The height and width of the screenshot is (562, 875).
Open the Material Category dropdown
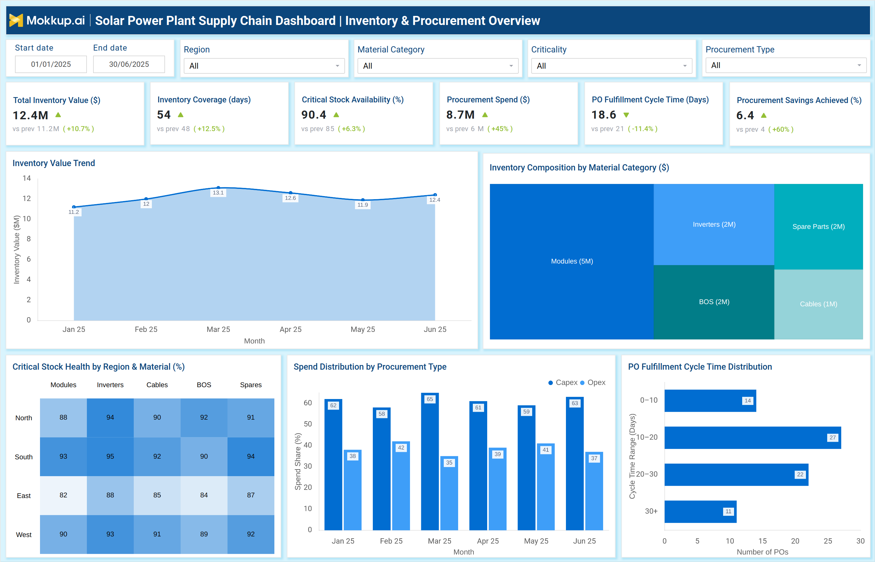(x=438, y=66)
